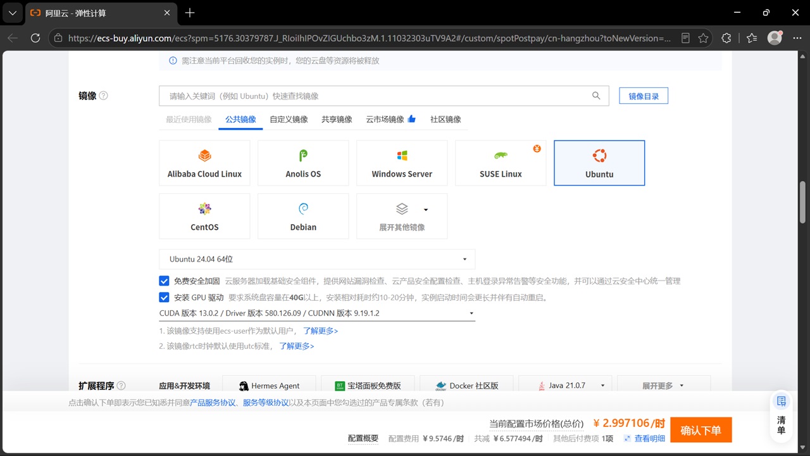Open the help icon next to 镜像
The height and width of the screenshot is (456, 810).
click(x=104, y=96)
